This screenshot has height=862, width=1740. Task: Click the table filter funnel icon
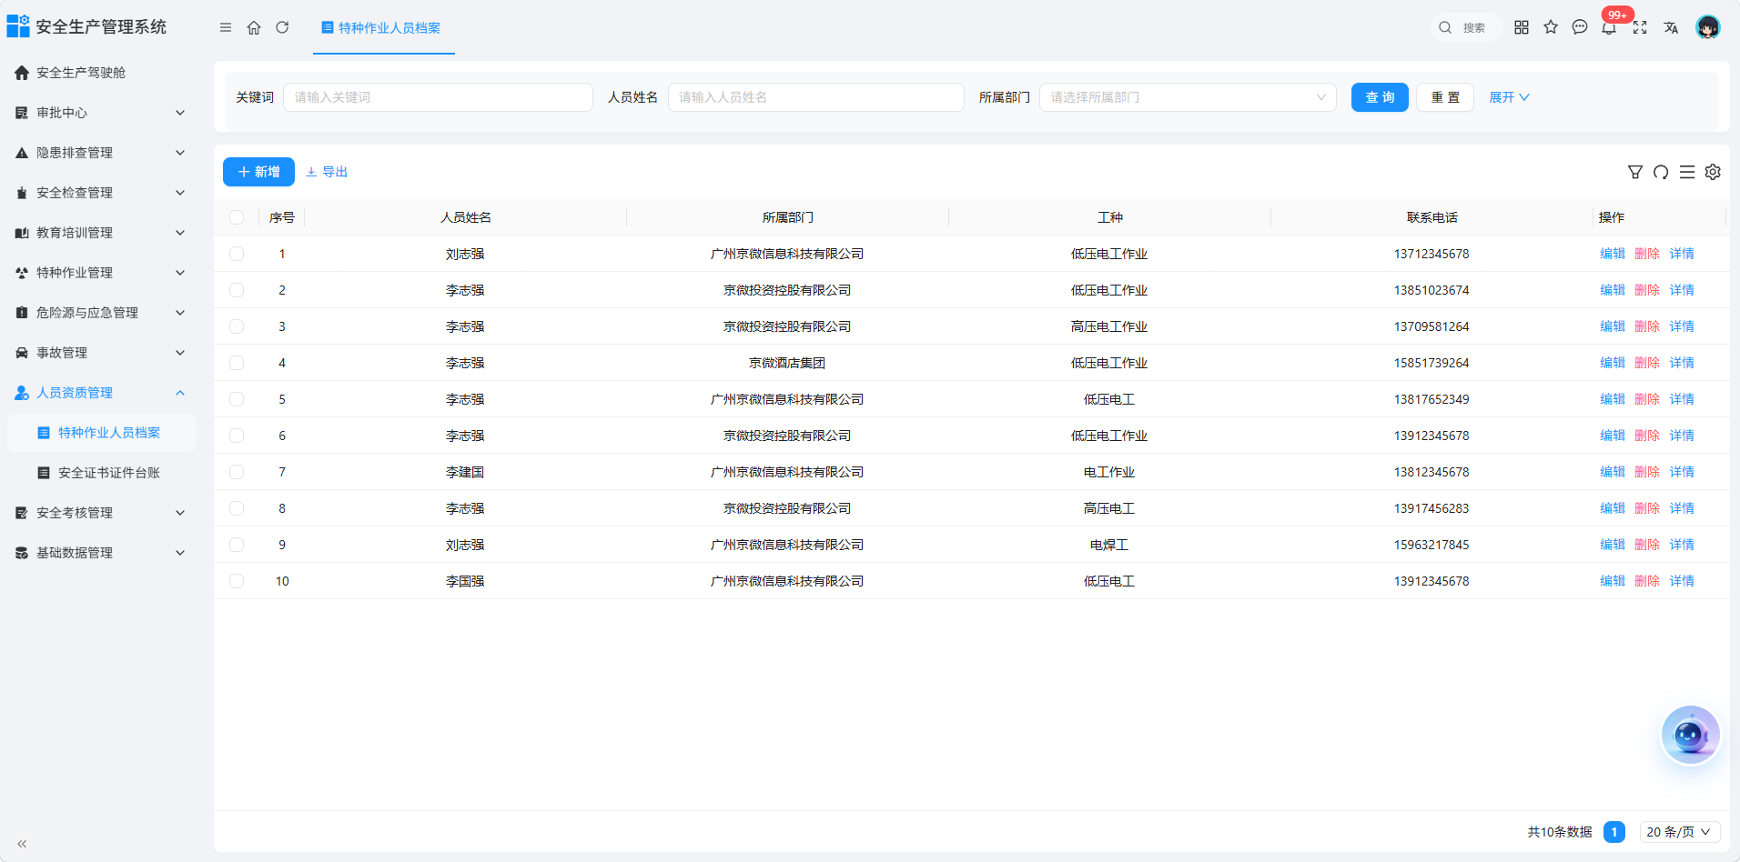pos(1635,172)
